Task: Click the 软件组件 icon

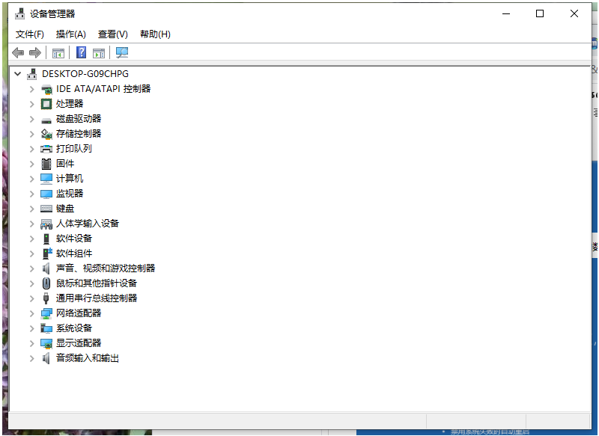Action: (46, 254)
